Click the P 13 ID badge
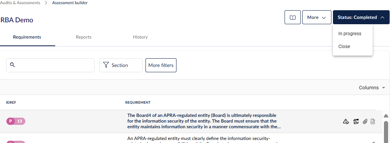Screen dimensions: 390x143 click(15, 121)
